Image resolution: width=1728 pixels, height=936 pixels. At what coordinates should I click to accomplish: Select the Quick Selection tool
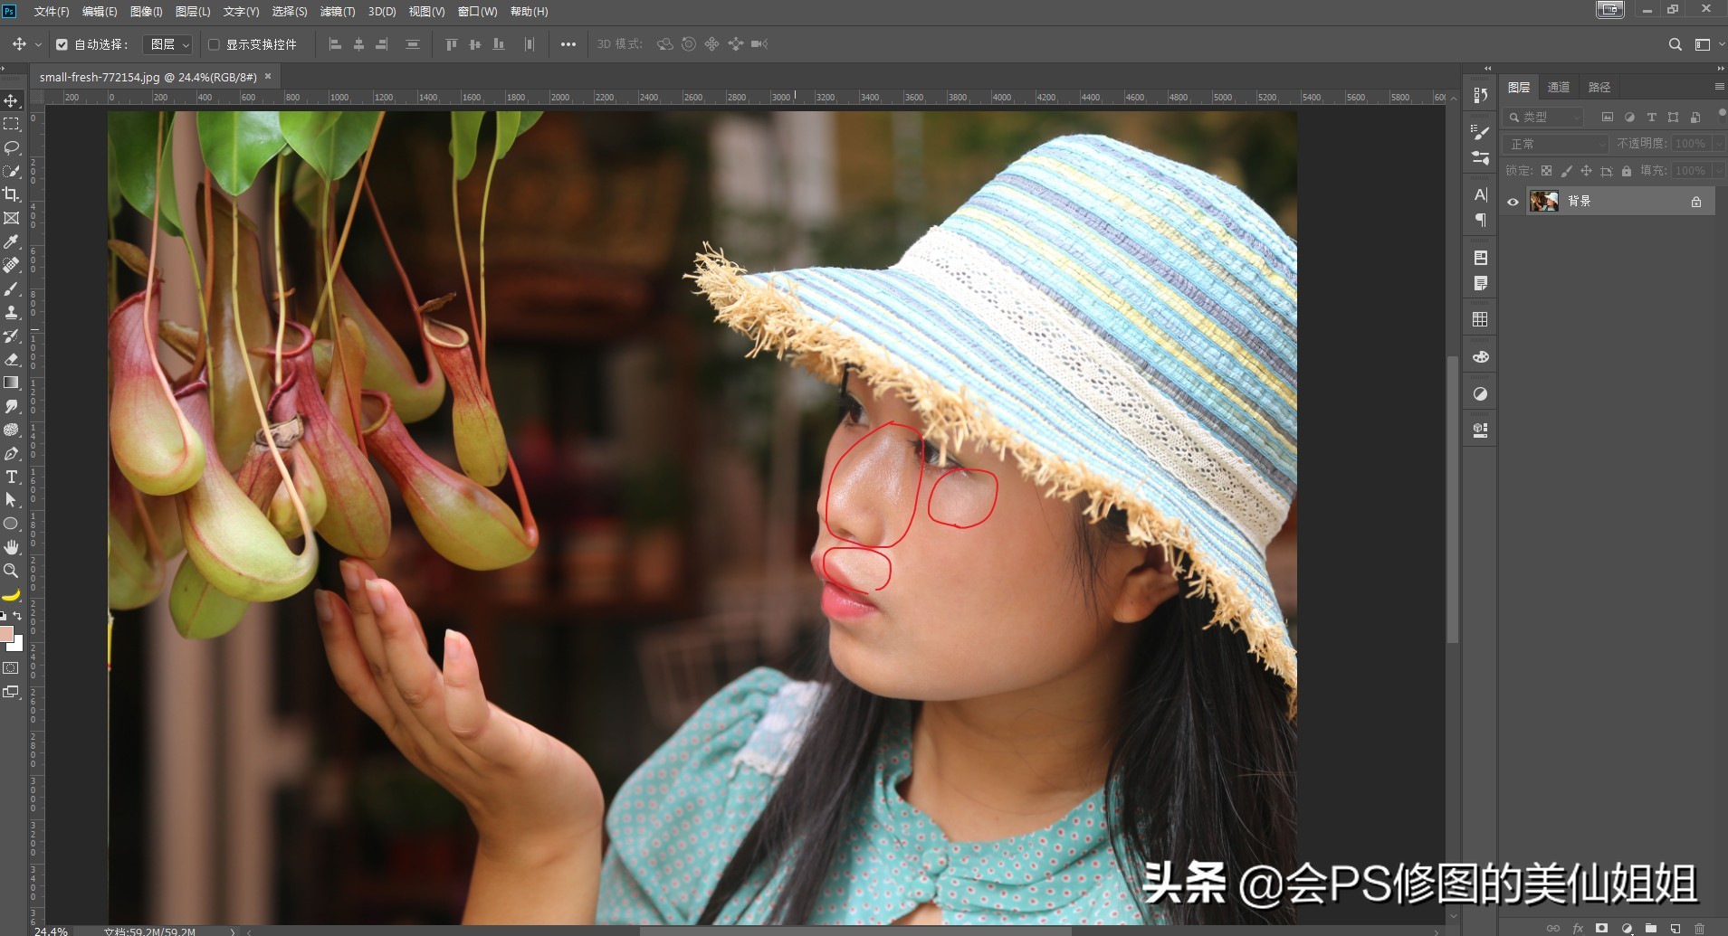12,171
